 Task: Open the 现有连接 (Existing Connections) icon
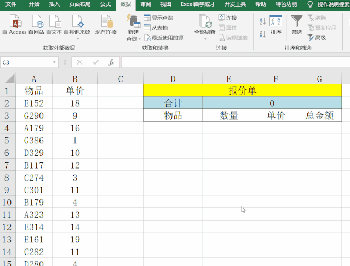click(x=106, y=25)
